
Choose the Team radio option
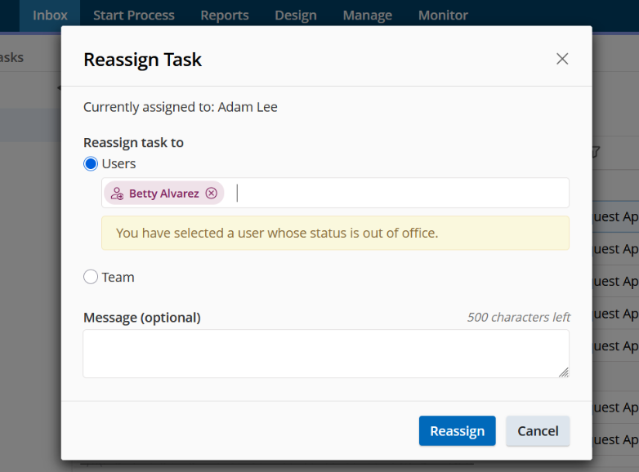click(91, 278)
